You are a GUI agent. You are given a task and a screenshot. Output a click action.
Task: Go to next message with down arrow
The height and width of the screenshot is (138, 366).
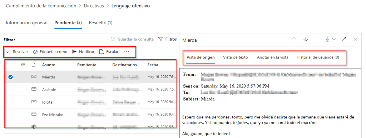306,39
